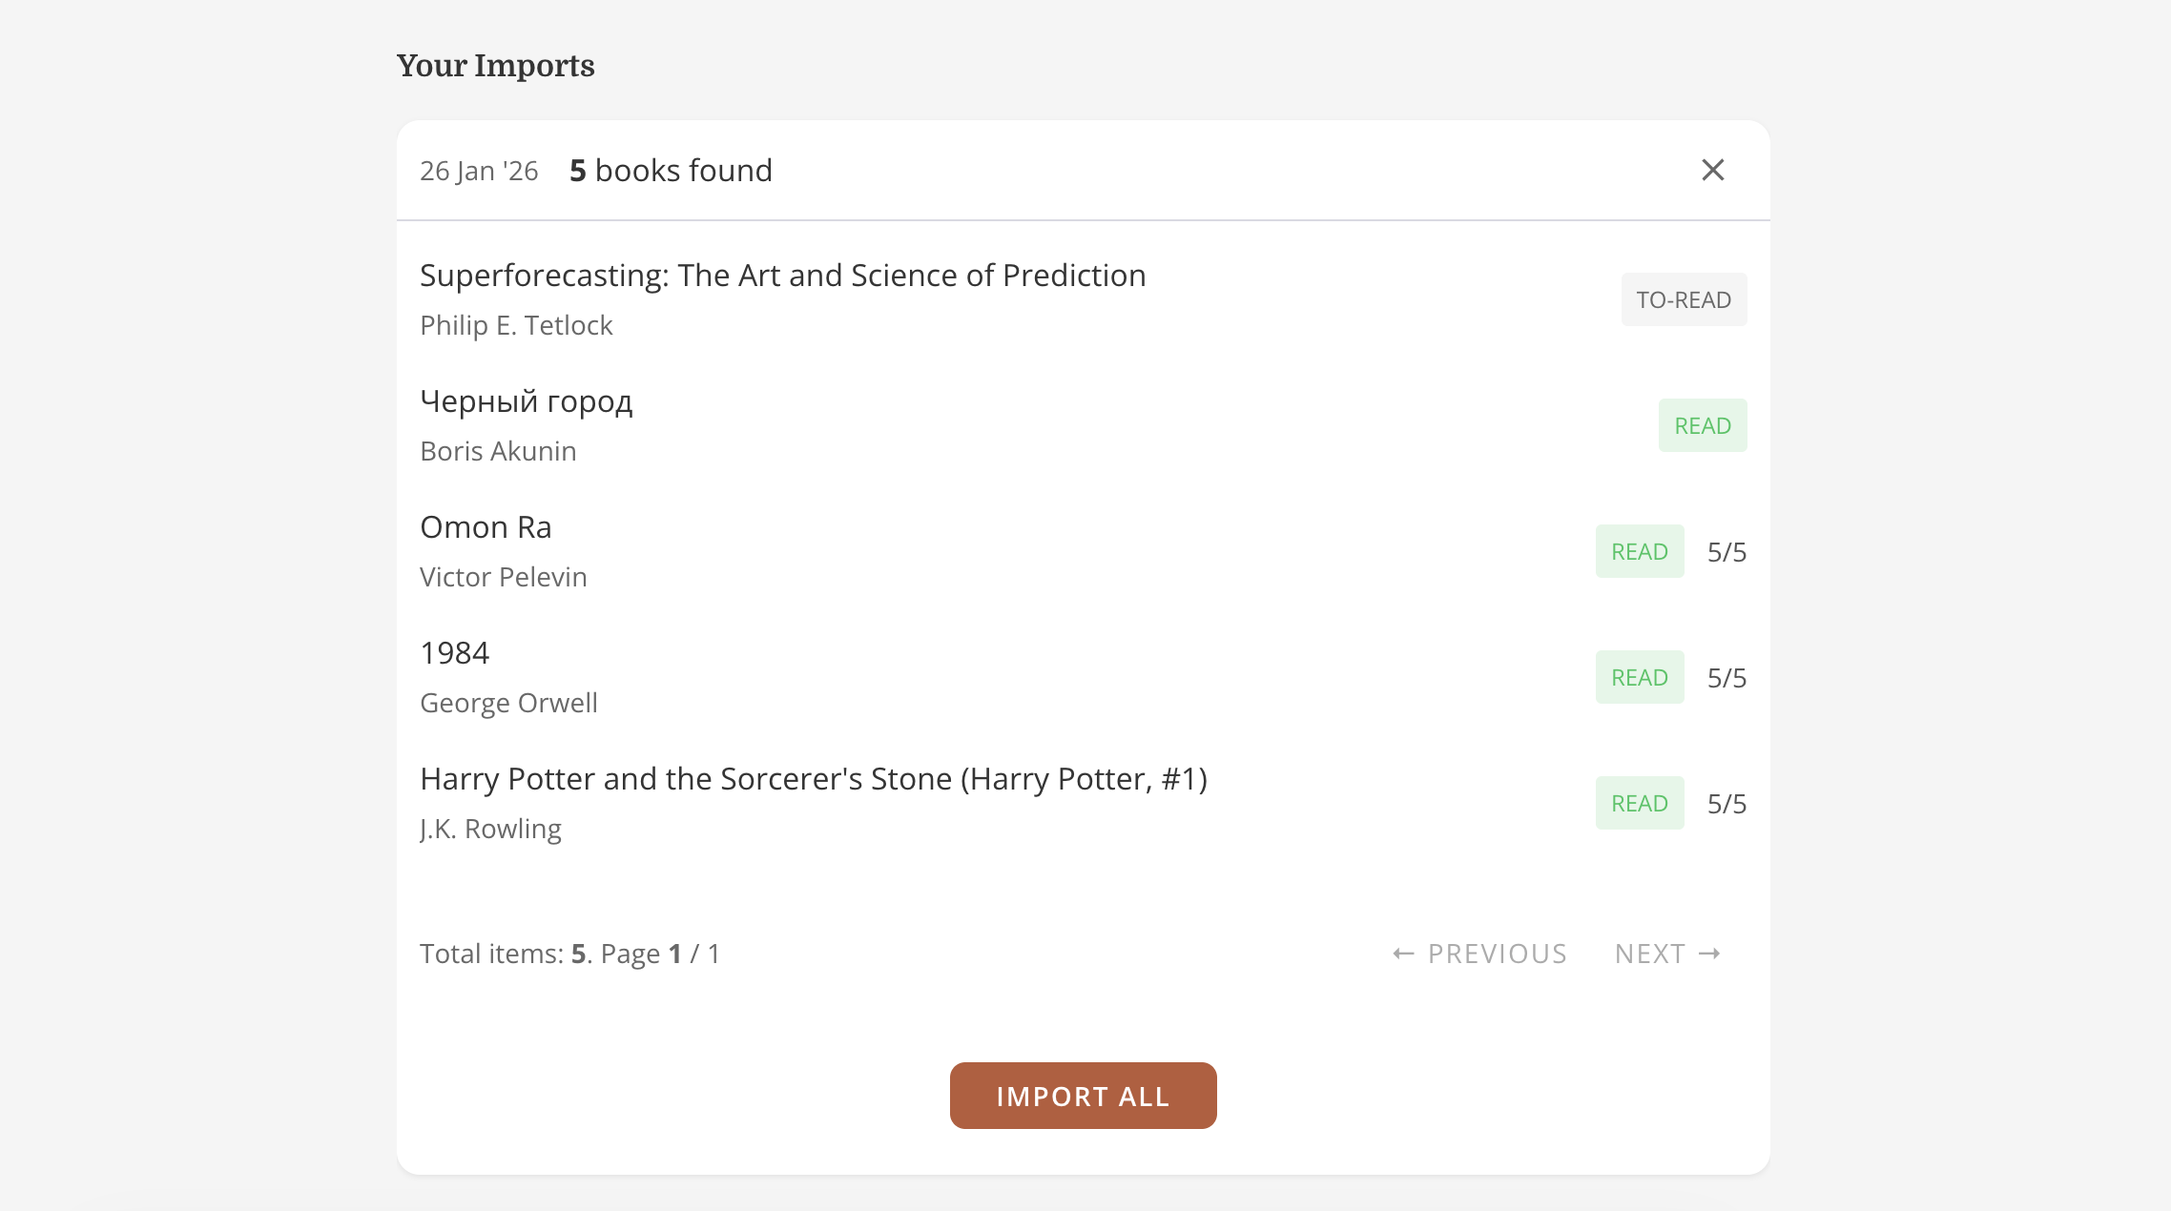Click author Victor Pelevin
Viewport: 2171px width, 1211px height.
(504, 577)
